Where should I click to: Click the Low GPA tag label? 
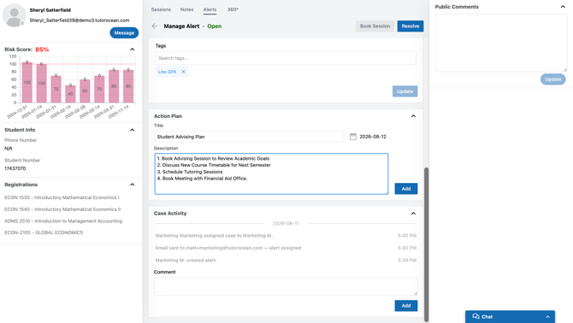pyautogui.click(x=167, y=72)
